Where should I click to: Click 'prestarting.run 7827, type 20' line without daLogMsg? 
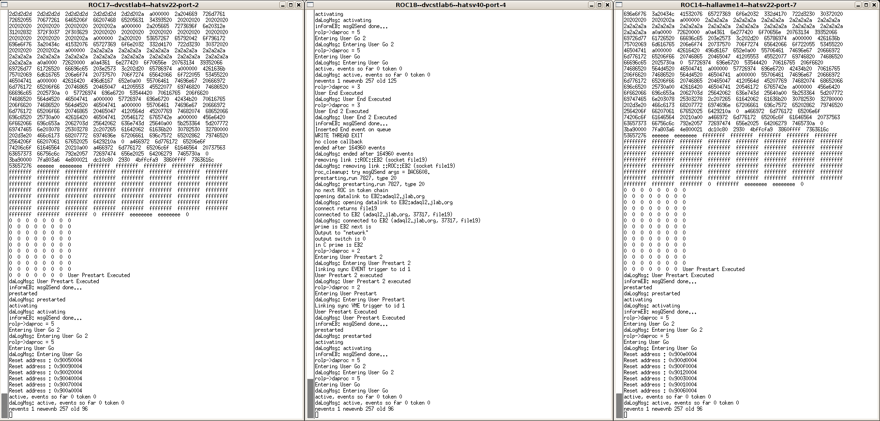pyautogui.click(x=356, y=178)
